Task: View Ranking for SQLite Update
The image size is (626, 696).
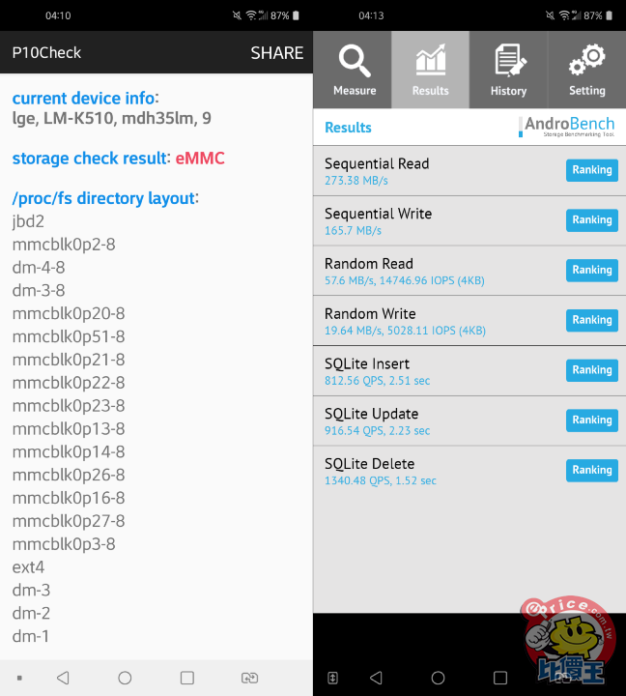Action: tap(591, 420)
